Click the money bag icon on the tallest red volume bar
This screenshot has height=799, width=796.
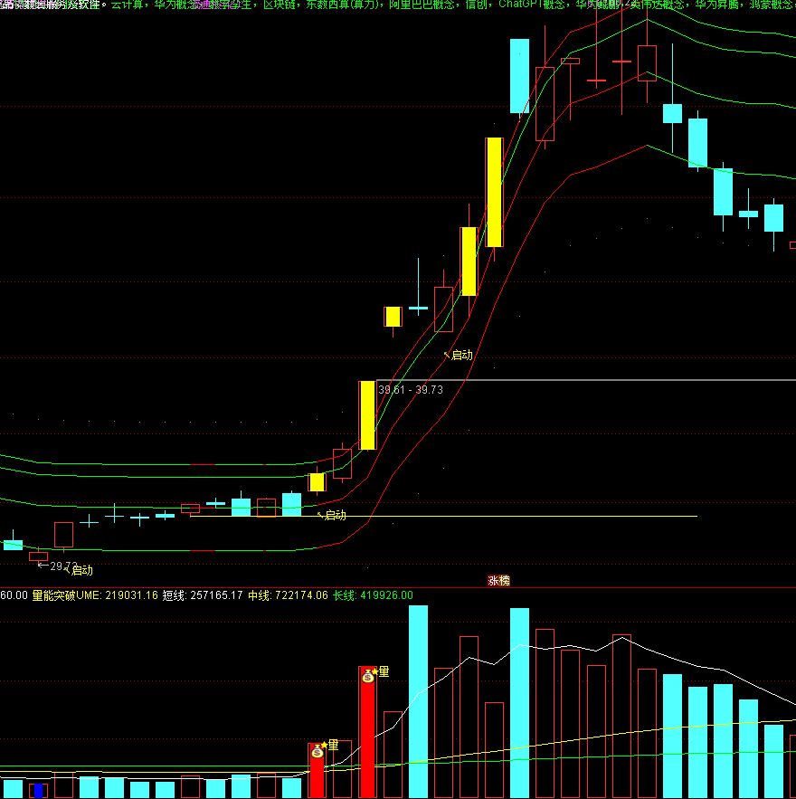(367, 676)
